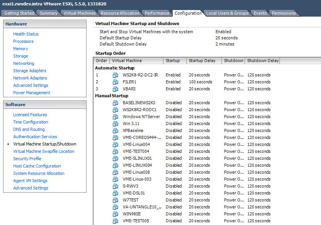Screen dimensions: 321x225
Task: Click the VM icon for Win 3.11
Action: (115, 124)
